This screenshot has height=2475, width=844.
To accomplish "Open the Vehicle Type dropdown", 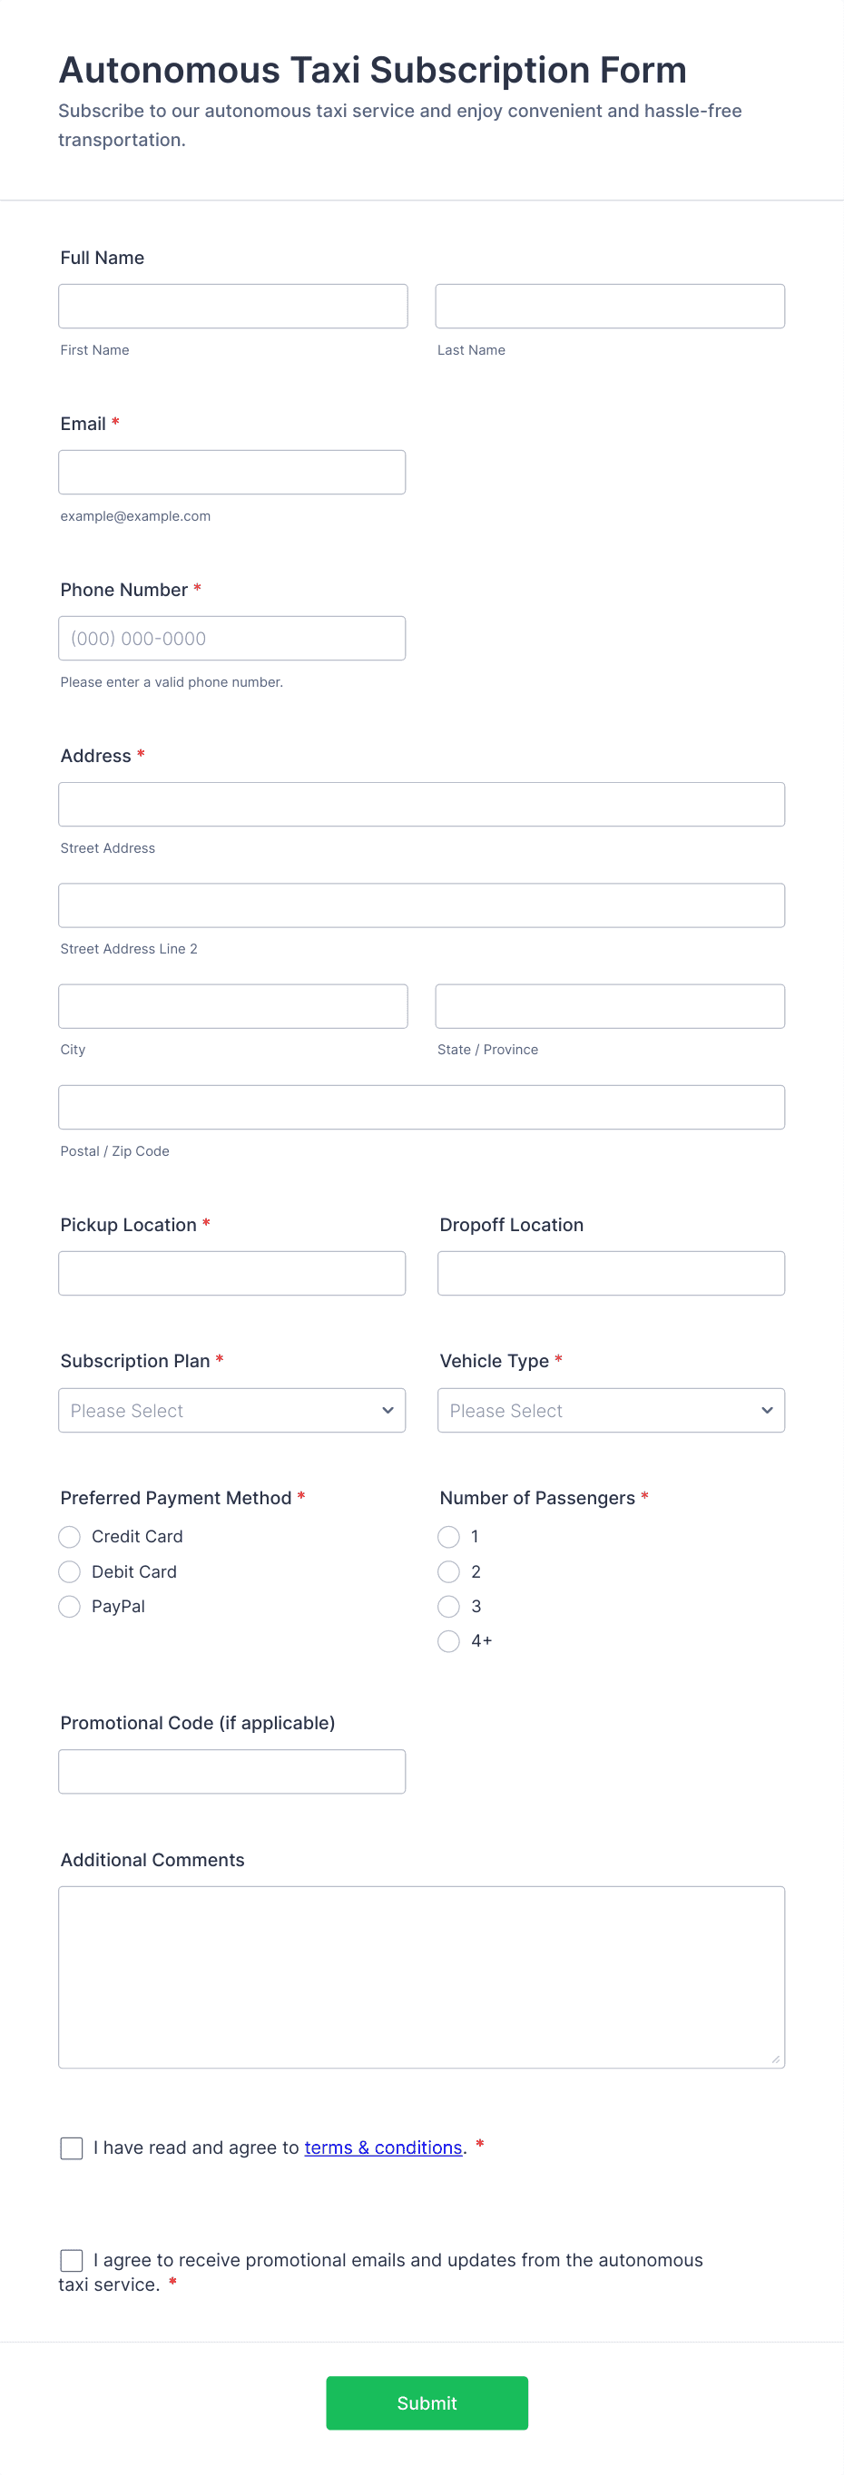I will pyautogui.click(x=611, y=1410).
